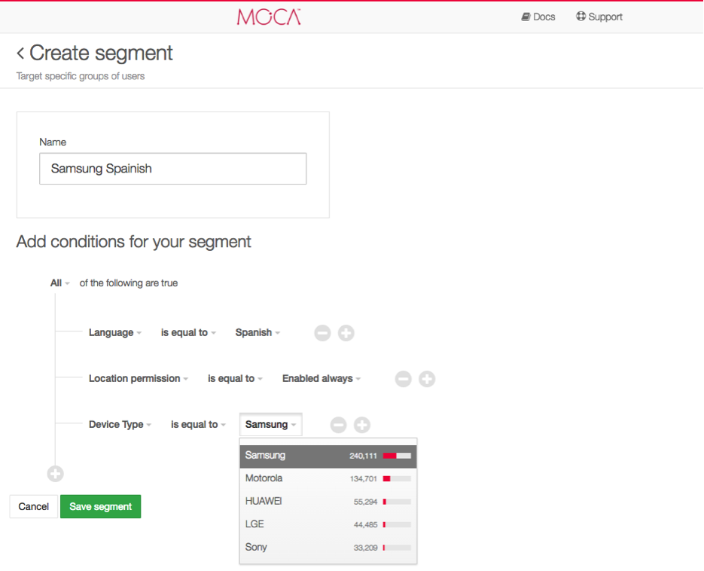Add condition after Language row with plus icon
Image resolution: width=704 pixels, height=571 pixels.
[346, 333]
